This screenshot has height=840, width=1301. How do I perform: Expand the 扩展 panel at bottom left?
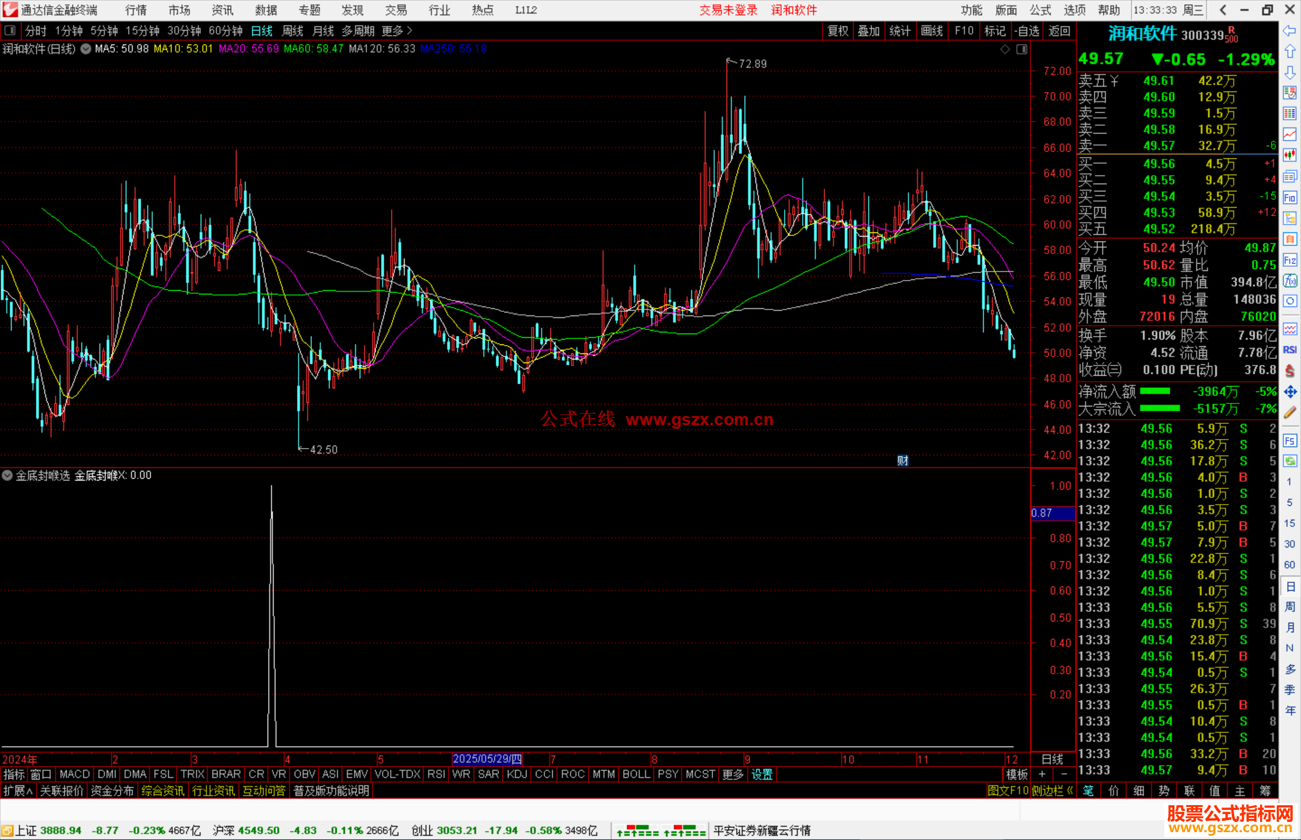(17, 791)
